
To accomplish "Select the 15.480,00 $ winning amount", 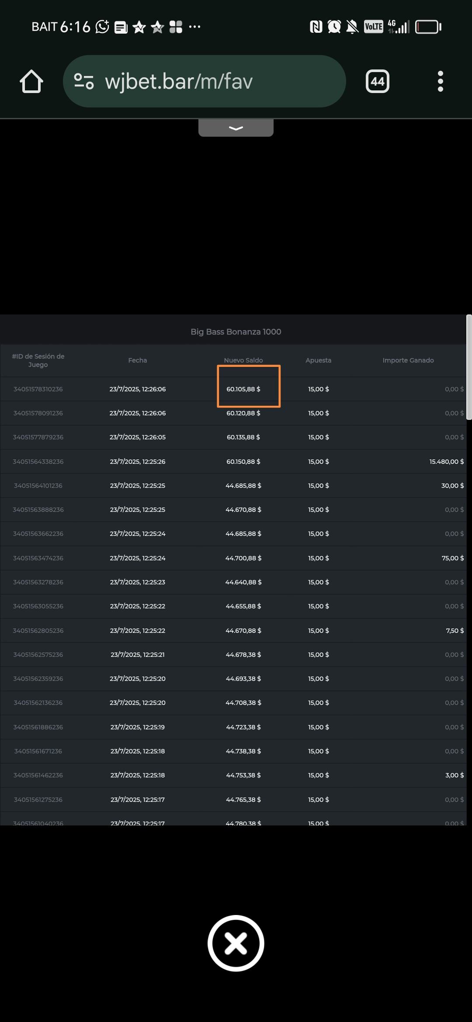I will click(446, 462).
